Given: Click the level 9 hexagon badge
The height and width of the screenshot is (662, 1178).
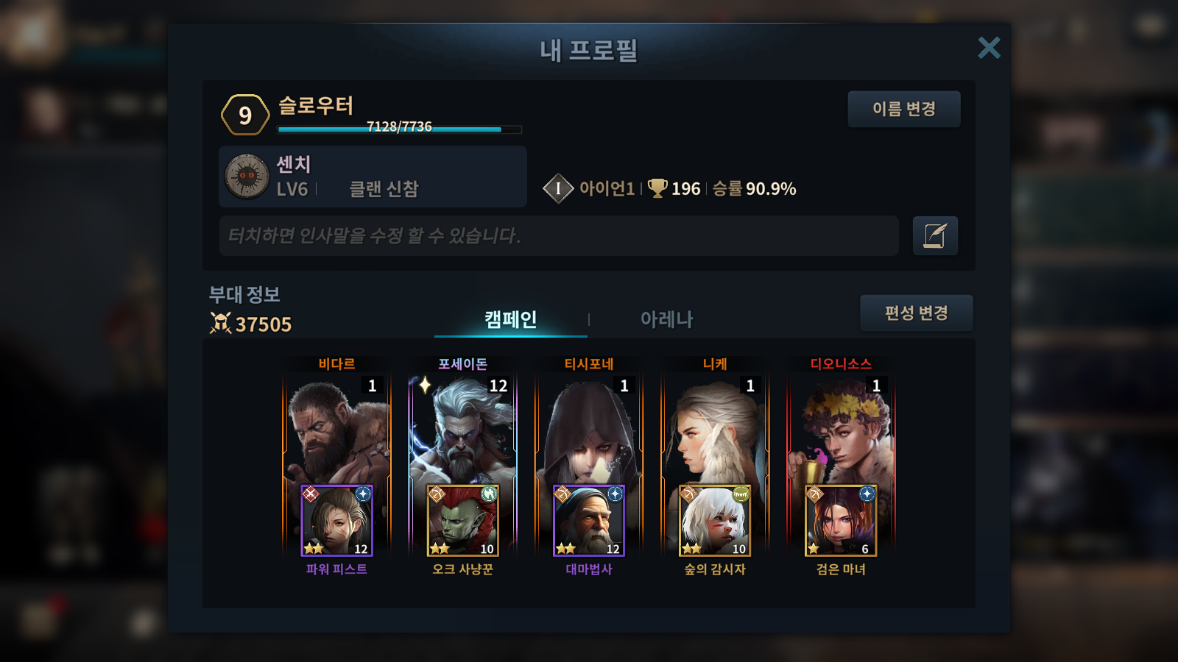Looking at the screenshot, I should 245,115.
